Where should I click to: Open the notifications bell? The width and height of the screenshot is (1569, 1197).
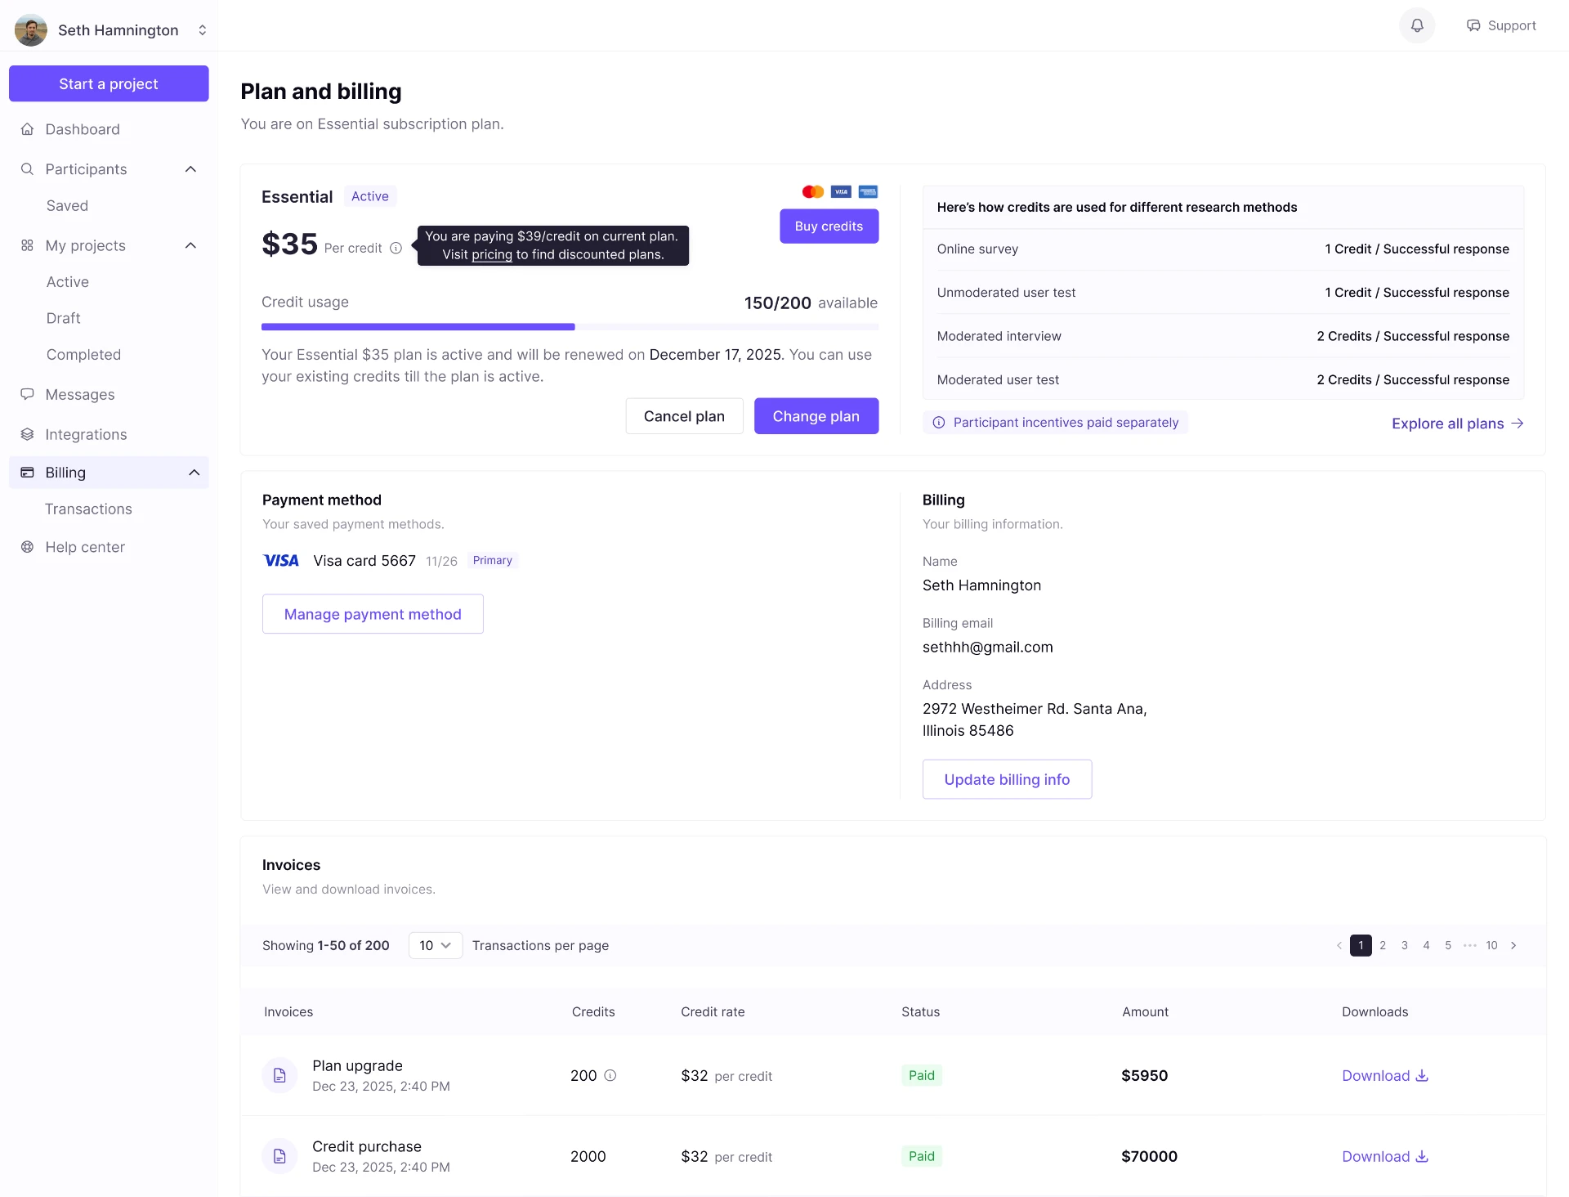1417,25
